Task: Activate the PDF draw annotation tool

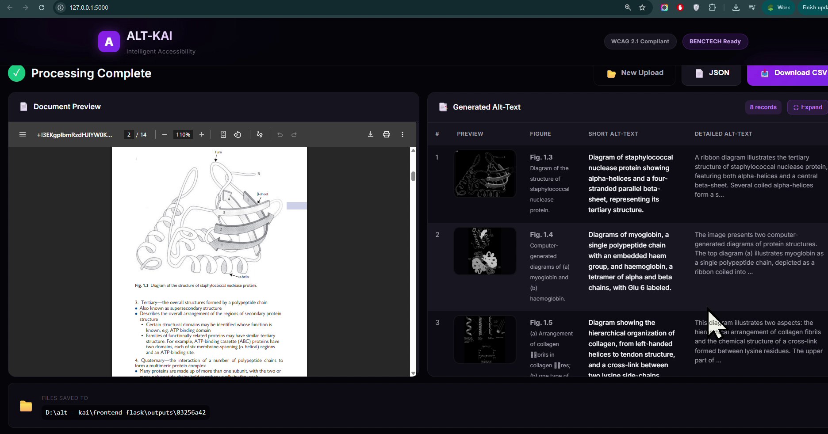Action: [x=260, y=134]
